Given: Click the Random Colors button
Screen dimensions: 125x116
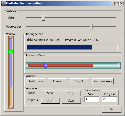Looking at the screenshot, I should [103, 81].
